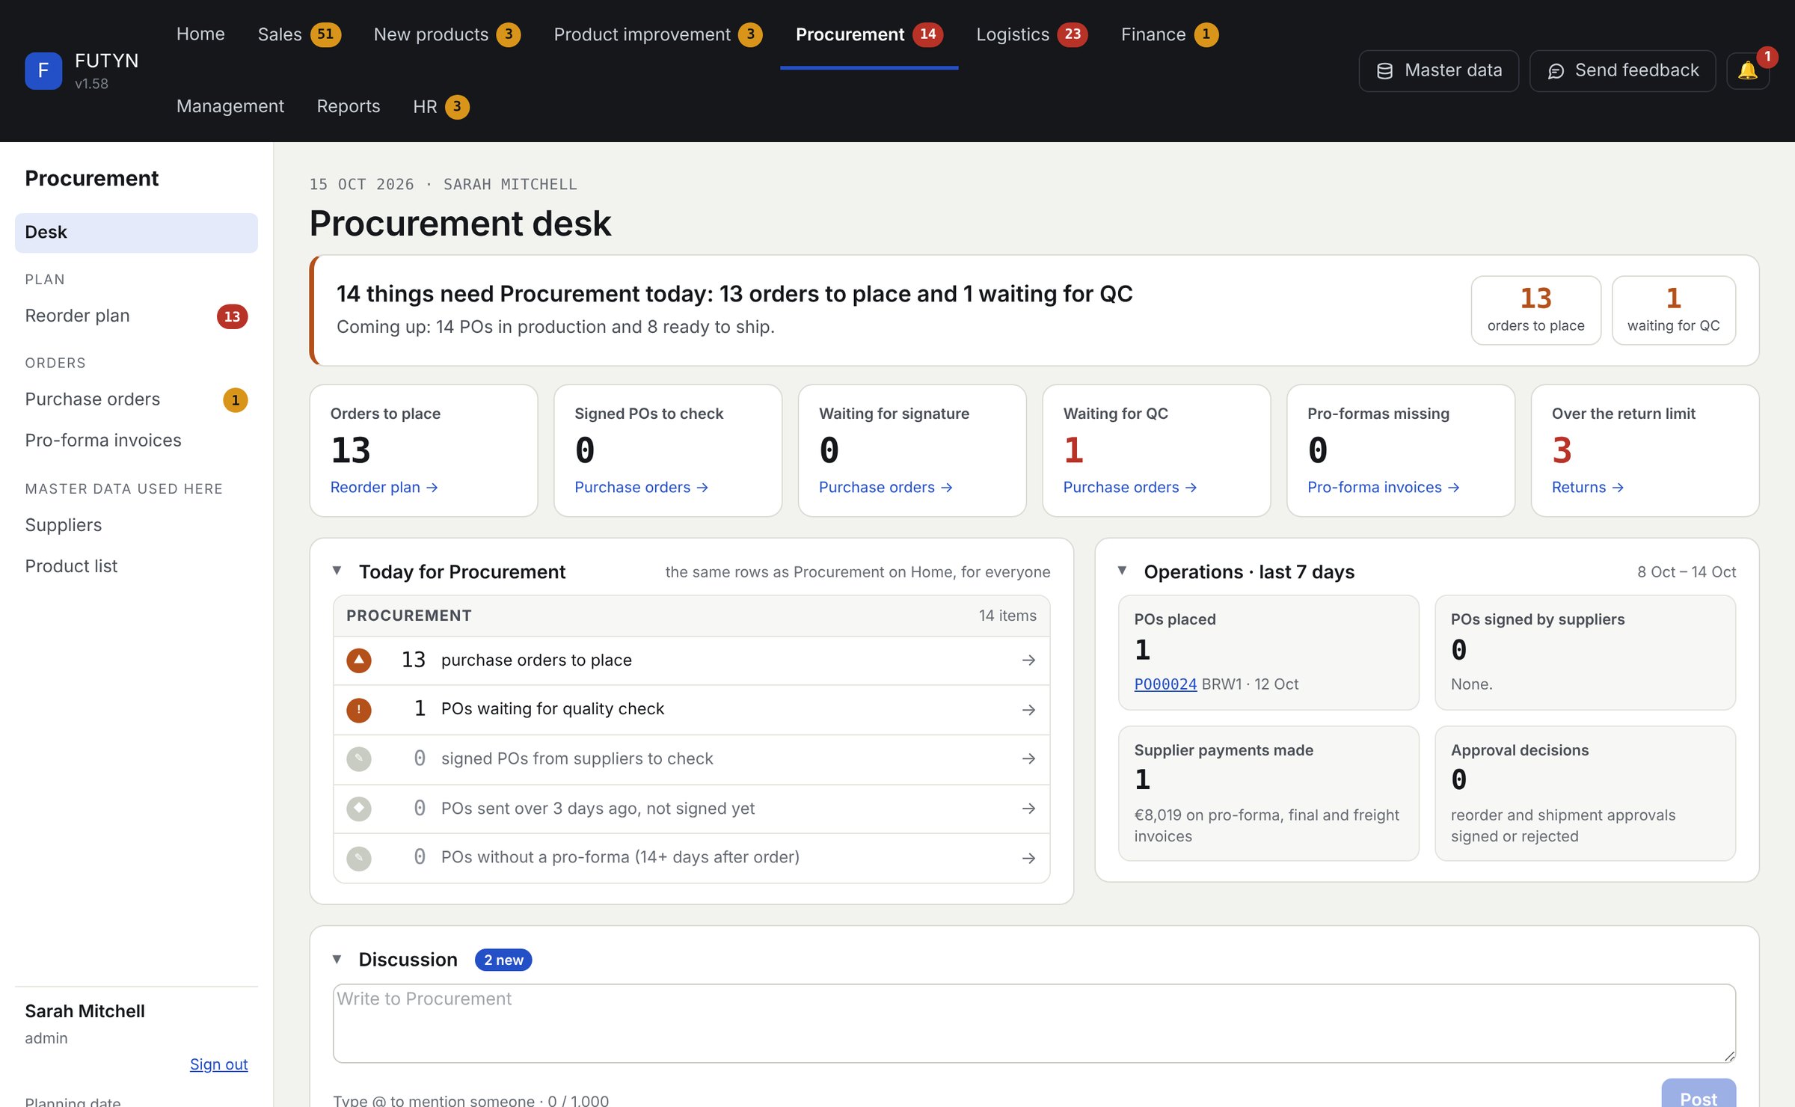Open the Logistics tab

click(x=1031, y=34)
